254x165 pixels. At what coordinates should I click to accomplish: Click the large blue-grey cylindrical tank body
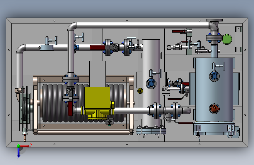point(214,89)
